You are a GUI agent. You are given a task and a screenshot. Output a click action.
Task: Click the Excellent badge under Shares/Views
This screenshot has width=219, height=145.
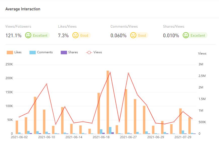(x=198, y=35)
